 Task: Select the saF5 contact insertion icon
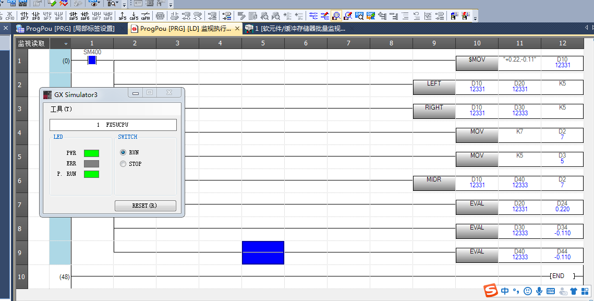(x=73, y=16)
